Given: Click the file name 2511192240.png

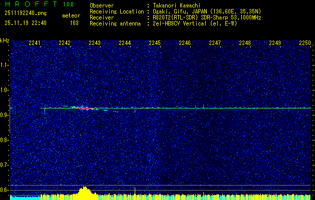Looking at the screenshot, I should coord(26,13).
